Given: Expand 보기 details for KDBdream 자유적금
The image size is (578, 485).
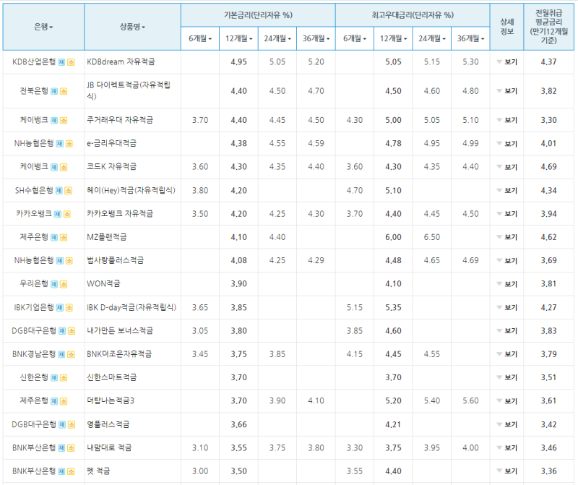Looking at the screenshot, I should click(507, 62).
